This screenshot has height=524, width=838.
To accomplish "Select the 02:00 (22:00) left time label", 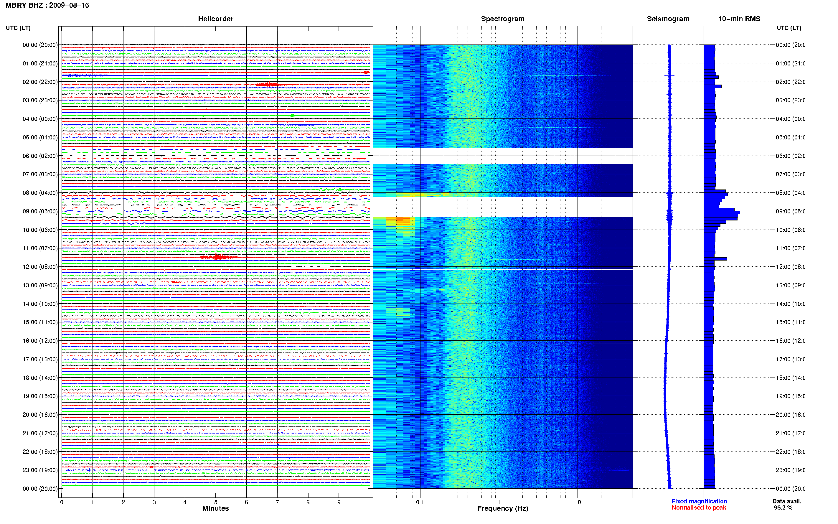I will coord(40,82).
